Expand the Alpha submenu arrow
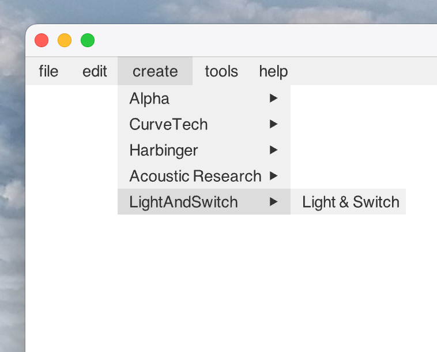The width and height of the screenshot is (437, 352). (274, 98)
